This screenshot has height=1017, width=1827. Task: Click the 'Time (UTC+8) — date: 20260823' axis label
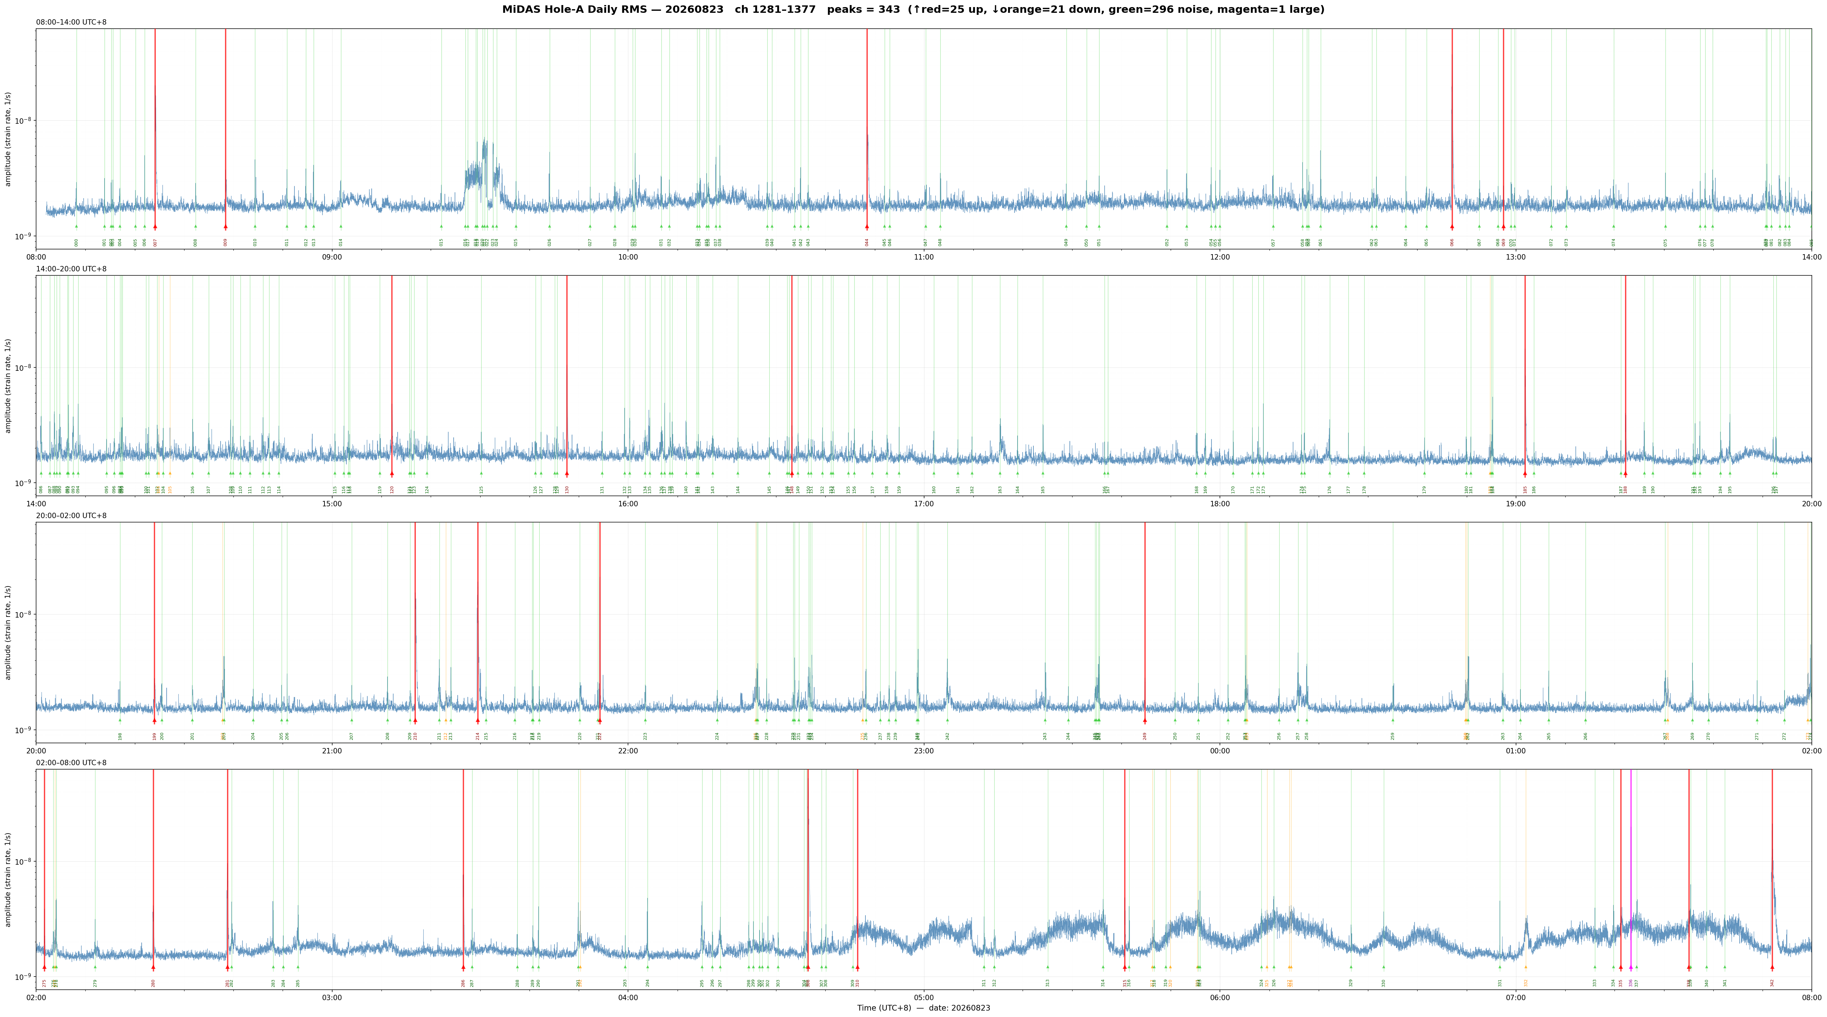pyautogui.click(x=923, y=1008)
